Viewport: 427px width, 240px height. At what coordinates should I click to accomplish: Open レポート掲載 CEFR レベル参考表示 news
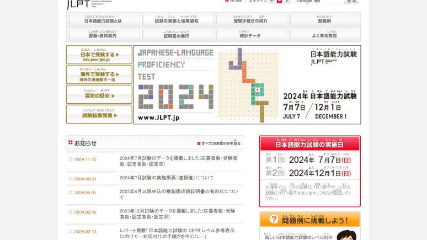click(x=177, y=233)
